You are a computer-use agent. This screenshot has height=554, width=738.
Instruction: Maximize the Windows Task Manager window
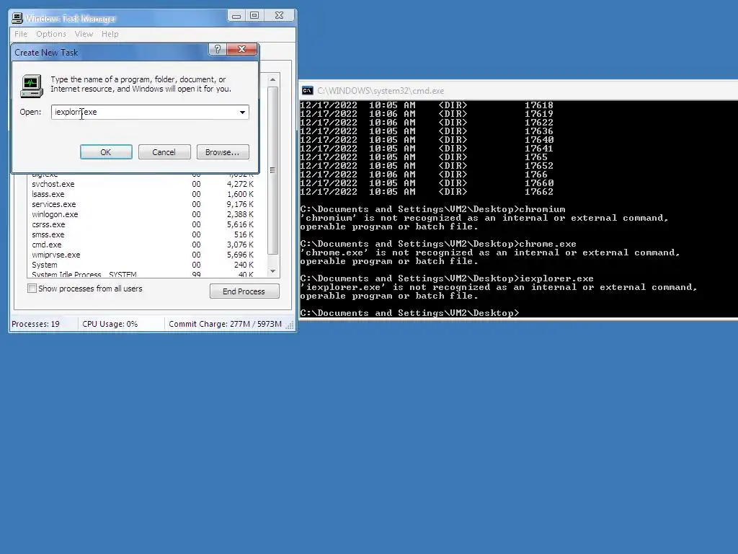(254, 16)
